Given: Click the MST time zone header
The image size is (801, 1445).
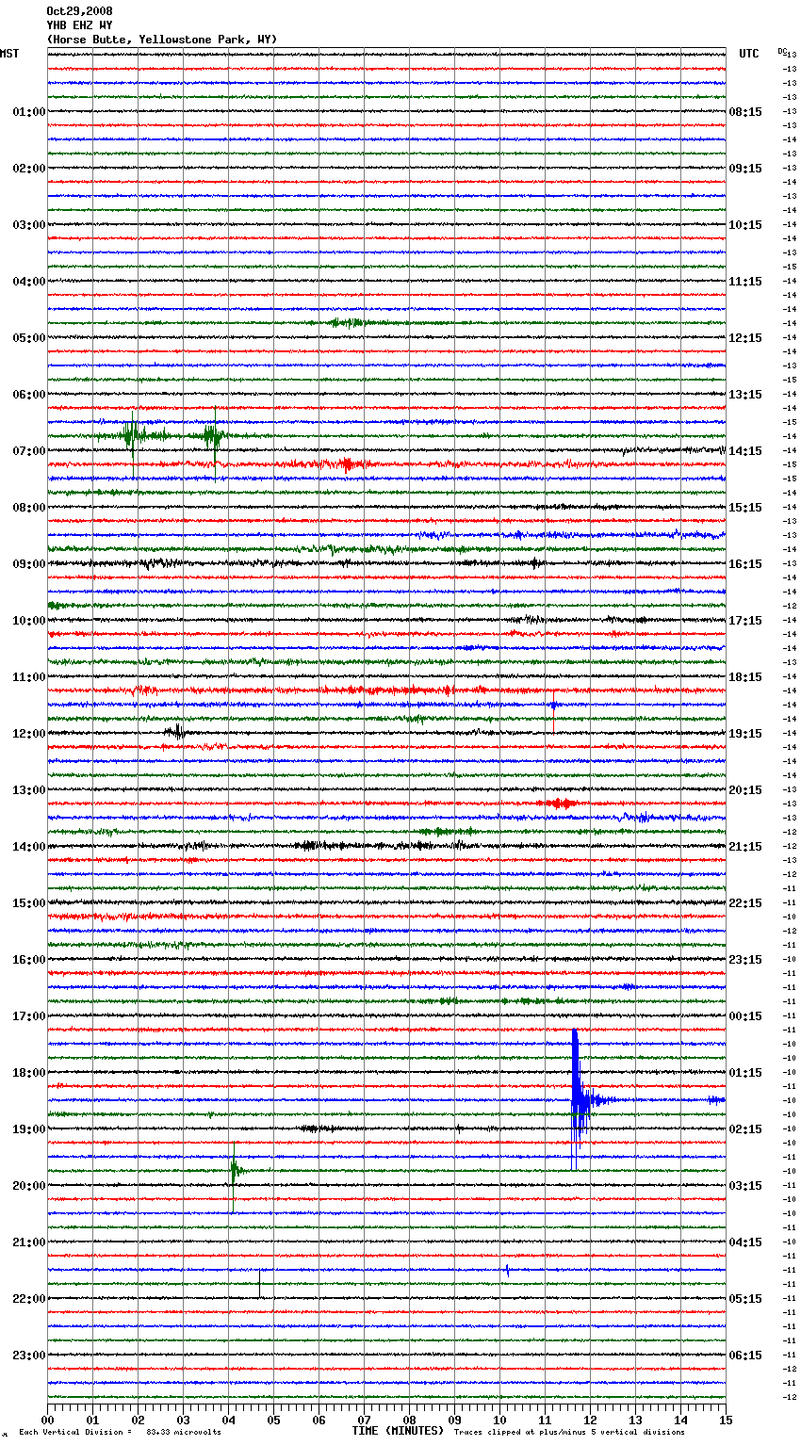Looking at the screenshot, I should coord(9,54).
